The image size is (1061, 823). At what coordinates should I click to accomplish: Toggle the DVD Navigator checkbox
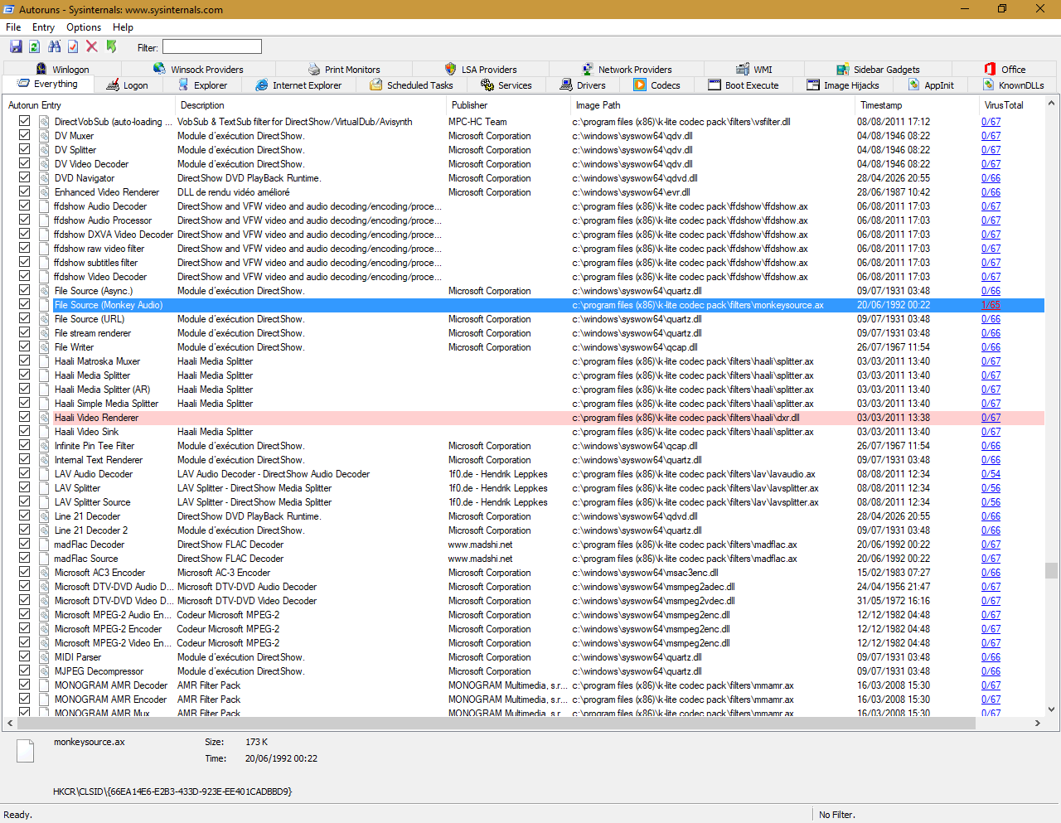tap(25, 178)
